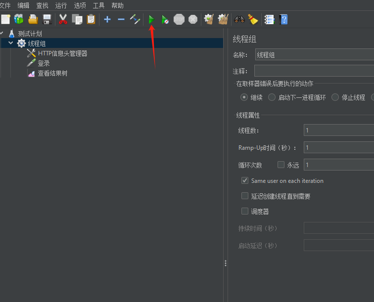Screen dimensions: 374x302
Task: Shutdown threads gracefully icon
Action: tap(193, 19)
